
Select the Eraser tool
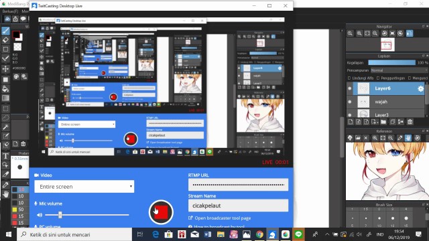[x=5, y=40]
